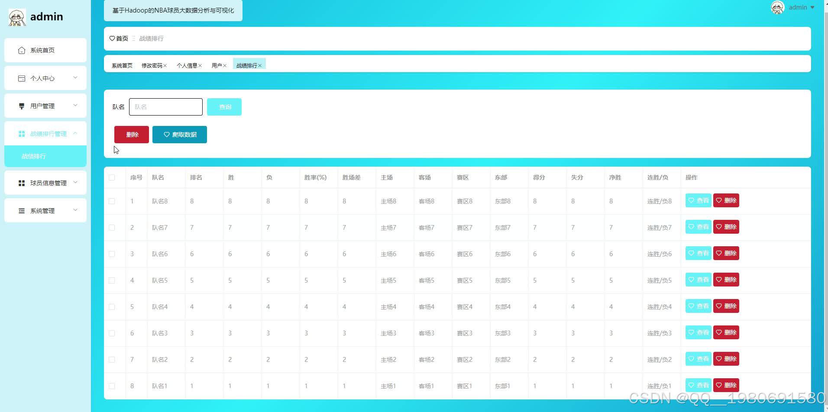Click the heart icon next to 首页 breadcrumb
Screen dimensions: 828x412
[x=112, y=39]
